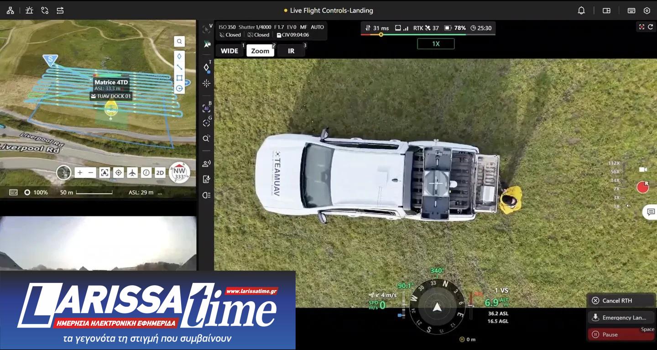Set zoom slider to 14X
Screen dimensions: 657x350
coord(615,180)
